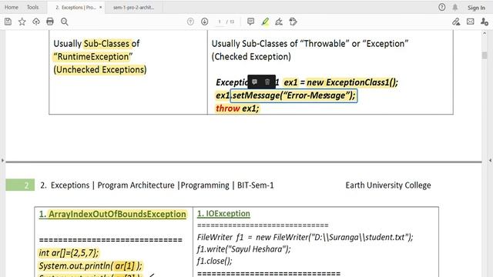Select the Sign/draw pen tool
The height and width of the screenshot is (277, 493).
tap(279, 22)
